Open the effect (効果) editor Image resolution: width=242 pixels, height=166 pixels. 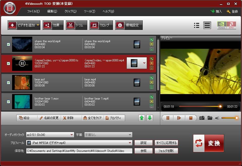pos(53,25)
